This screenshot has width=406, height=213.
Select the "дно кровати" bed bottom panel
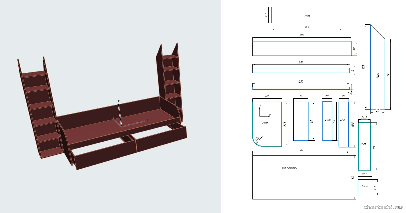click(x=301, y=179)
